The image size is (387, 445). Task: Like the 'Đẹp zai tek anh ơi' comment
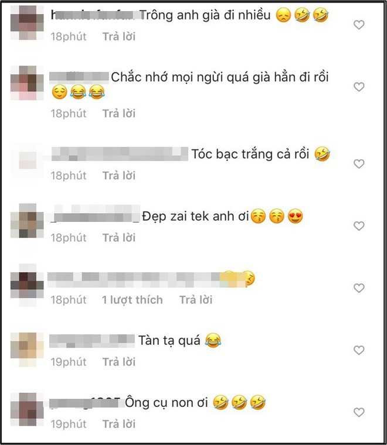click(359, 226)
